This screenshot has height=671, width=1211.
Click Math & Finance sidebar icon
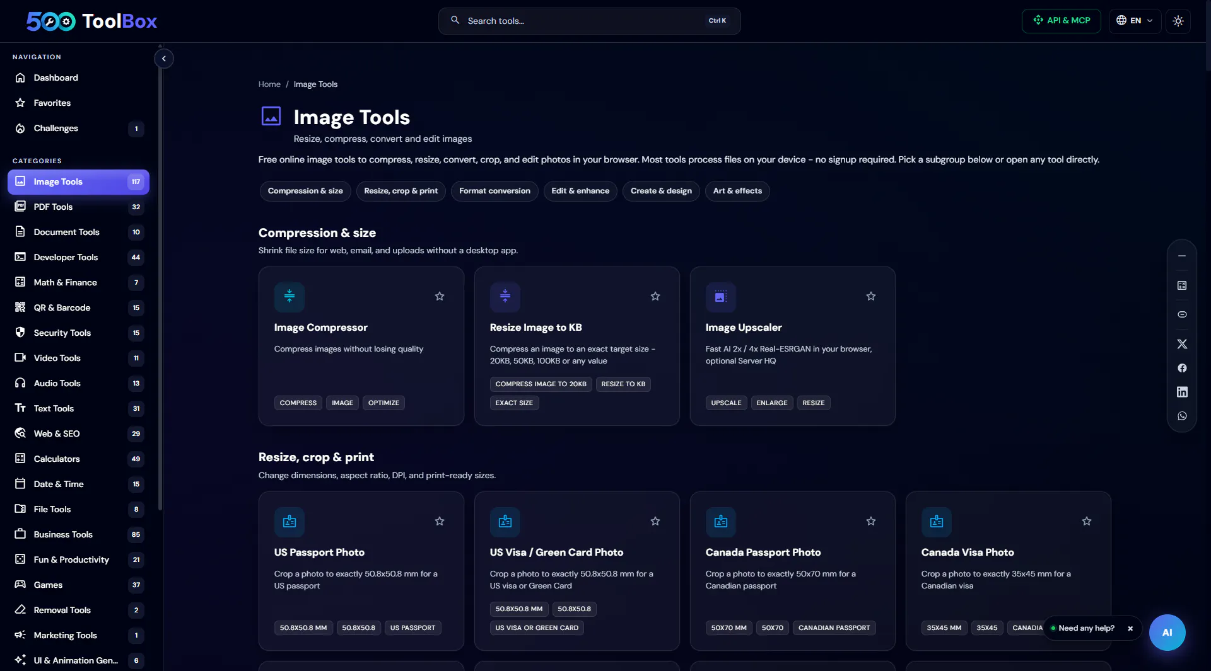pos(20,282)
